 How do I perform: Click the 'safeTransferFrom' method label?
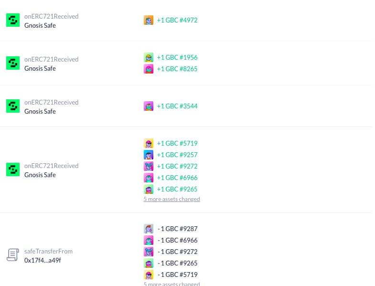(x=48, y=251)
